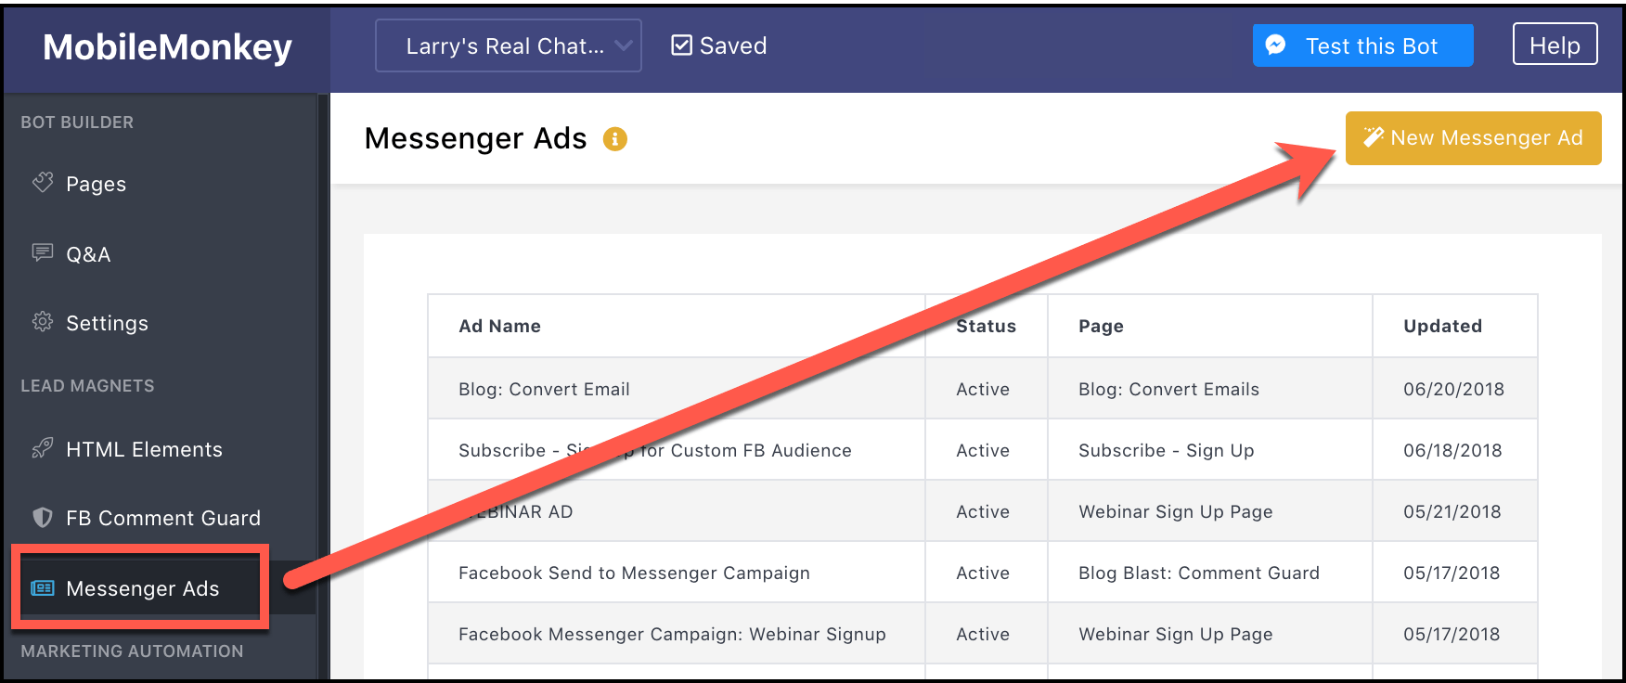The image size is (1626, 683).
Task: Click the 06/18/2018 updated date
Action: tap(1452, 450)
